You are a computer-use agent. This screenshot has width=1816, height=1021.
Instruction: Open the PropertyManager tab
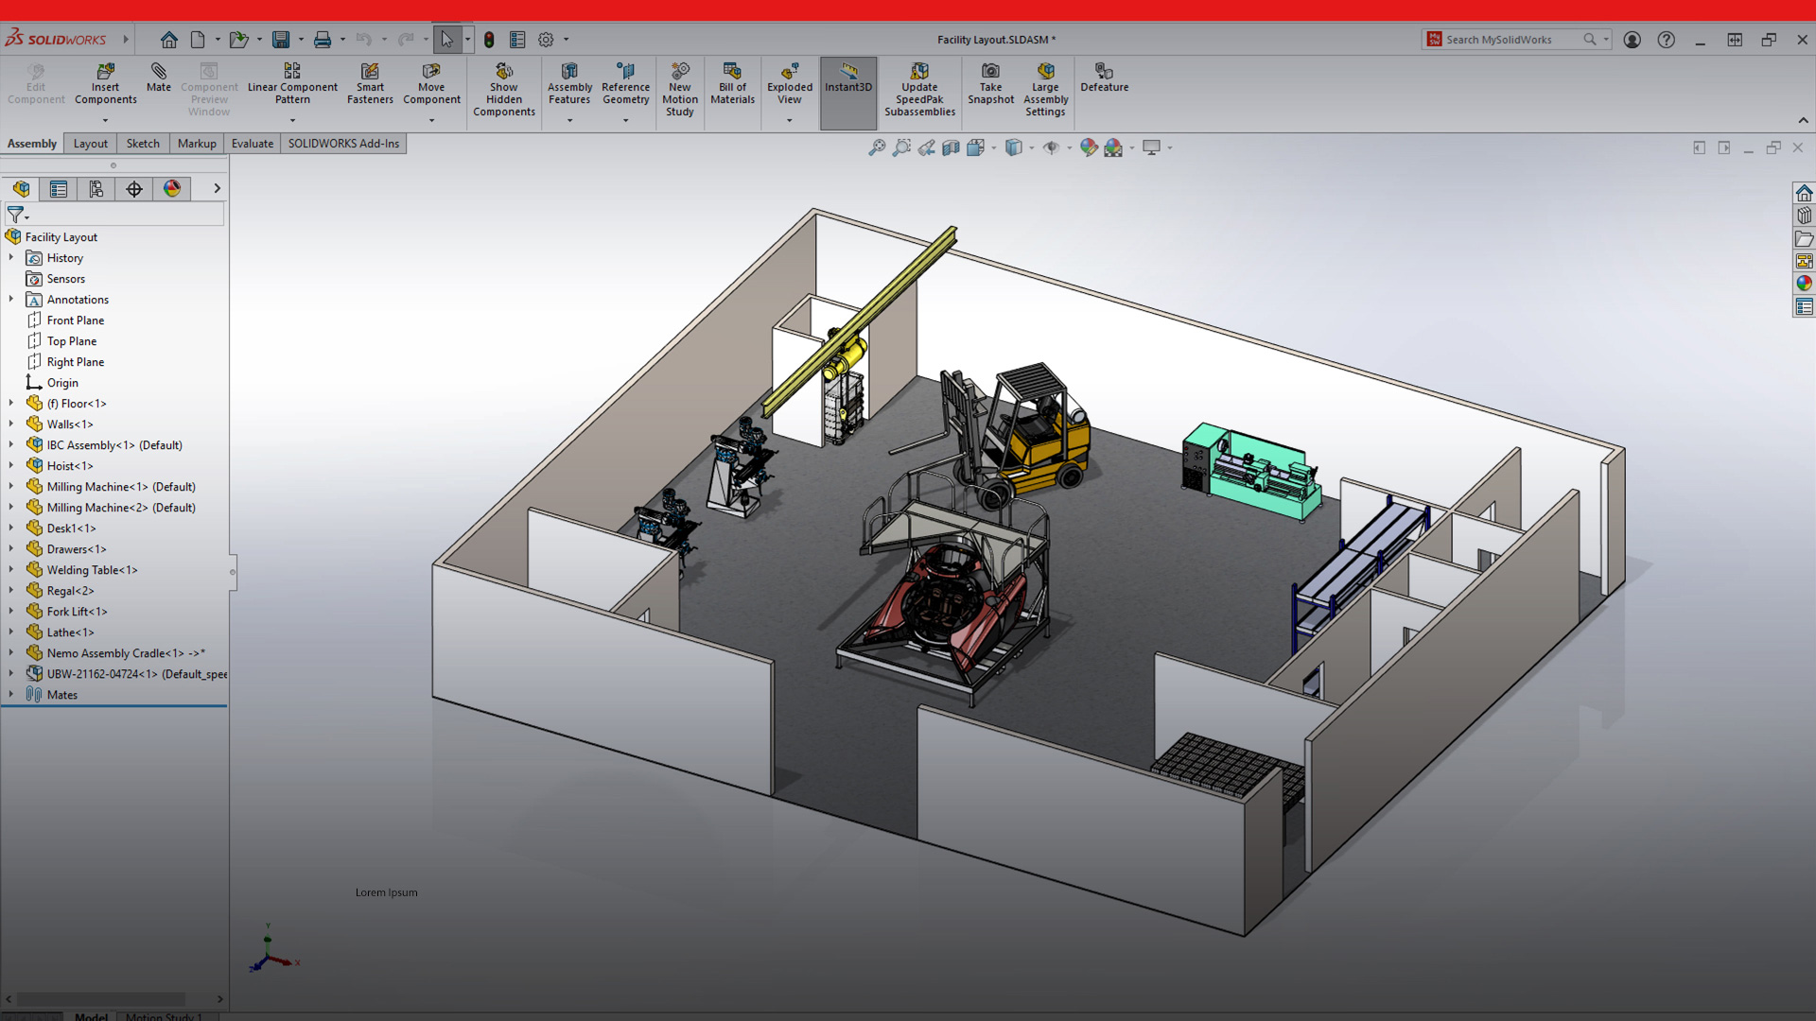[59, 189]
